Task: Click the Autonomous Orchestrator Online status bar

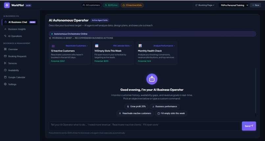Action: click(152, 34)
